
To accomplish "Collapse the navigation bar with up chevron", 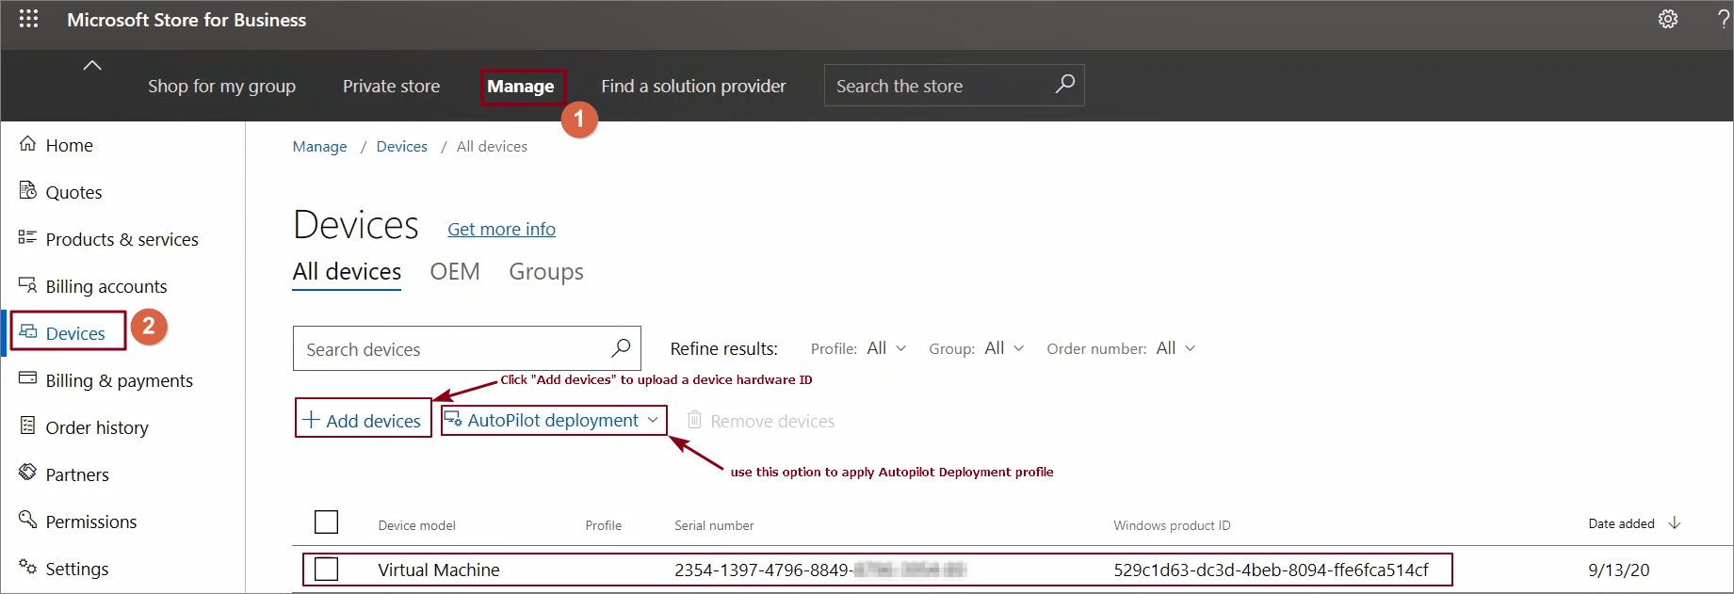I will tap(92, 65).
